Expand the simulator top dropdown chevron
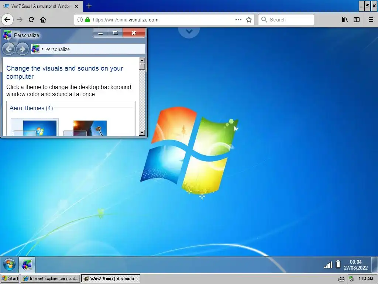The image size is (378, 284). pos(189,31)
